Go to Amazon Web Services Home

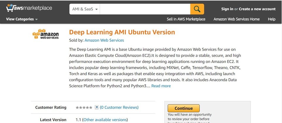[x=236, y=19]
